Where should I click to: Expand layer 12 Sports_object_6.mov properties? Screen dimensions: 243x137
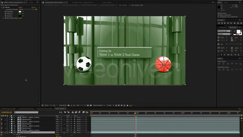10,130
